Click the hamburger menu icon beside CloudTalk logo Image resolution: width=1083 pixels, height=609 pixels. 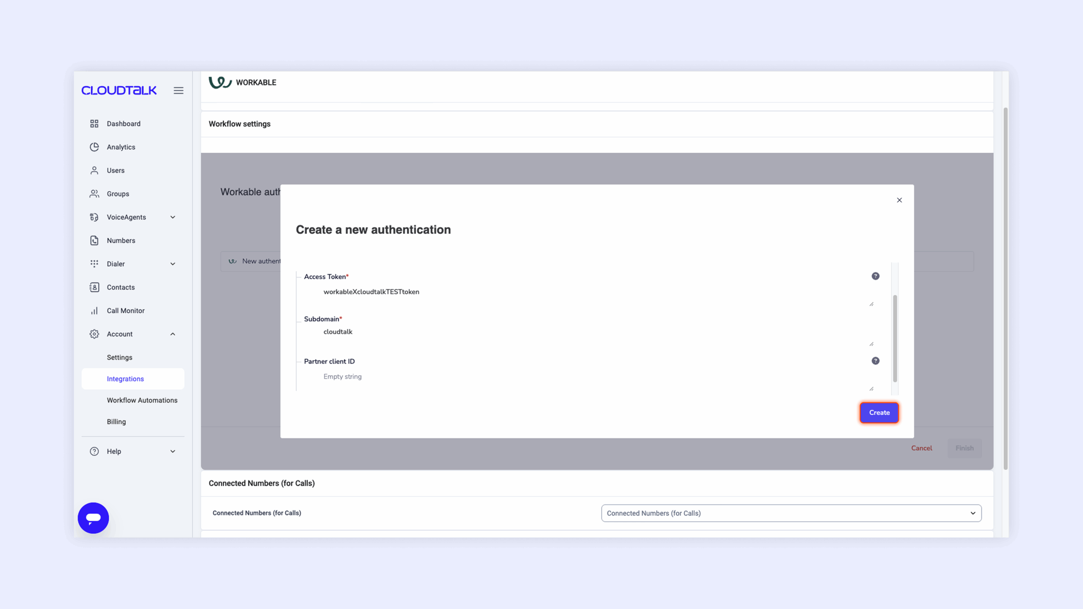178,91
